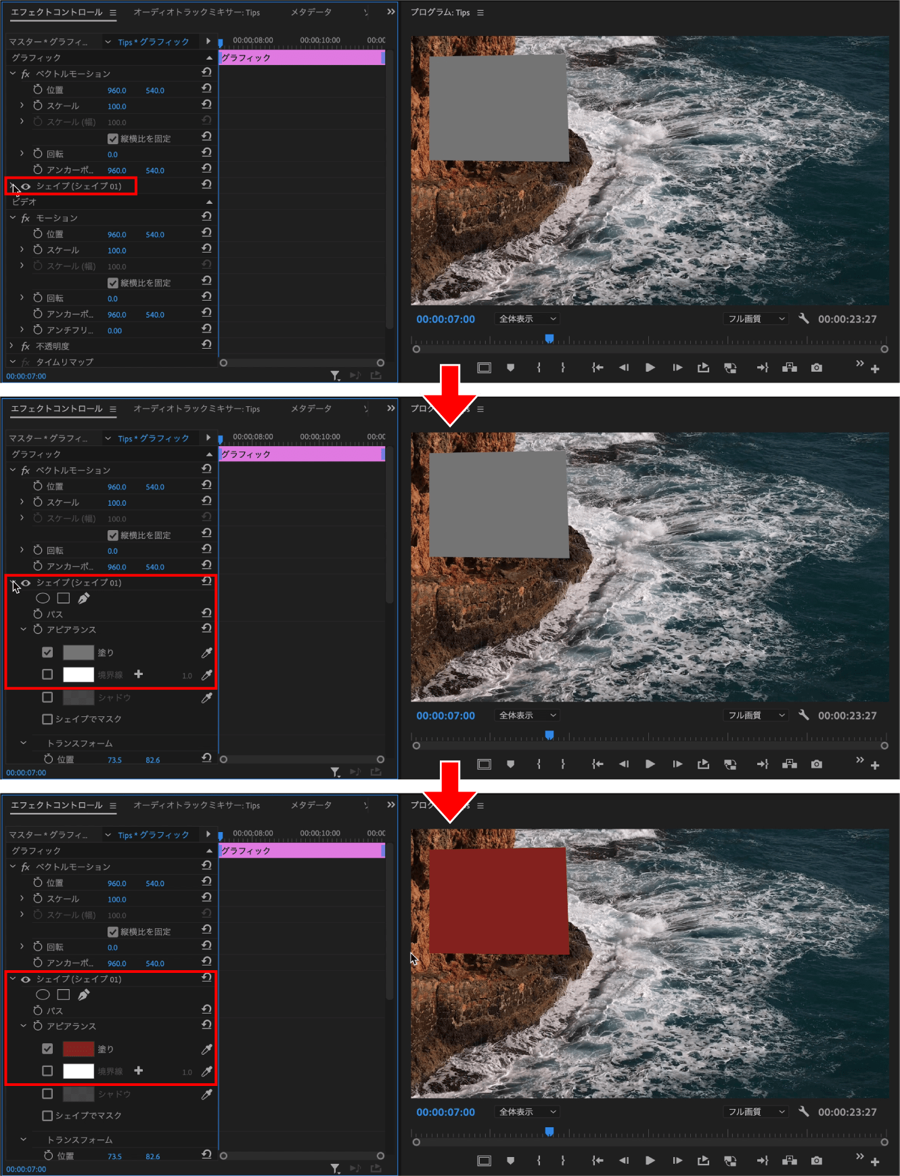Step back one frame in top screenshot monitor
The height and width of the screenshot is (1176, 900).
(624, 368)
